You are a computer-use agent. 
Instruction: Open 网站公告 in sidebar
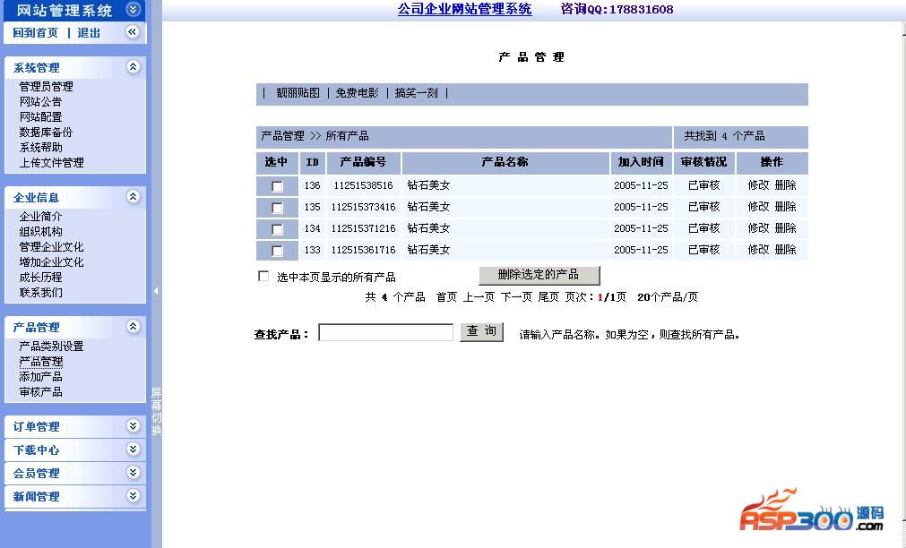pyautogui.click(x=40, y=102)
